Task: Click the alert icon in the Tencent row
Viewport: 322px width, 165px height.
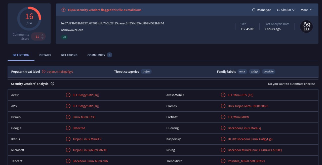Action: (x=68, y=161)
